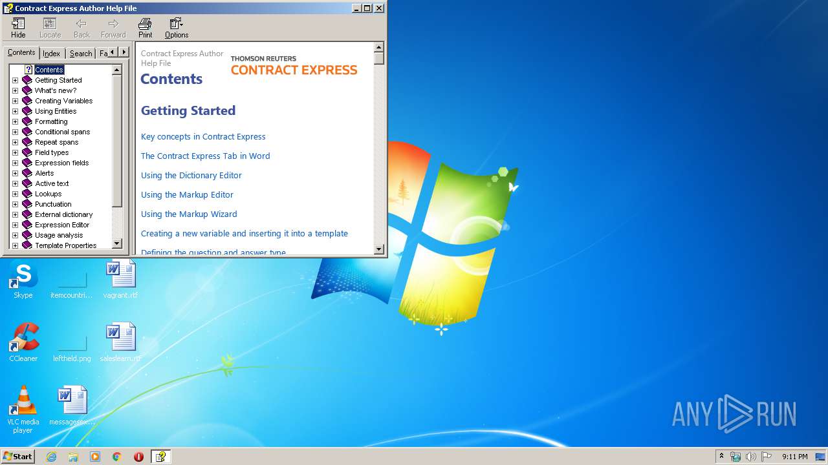Select the Formatting tree label

tap(51, 121)
